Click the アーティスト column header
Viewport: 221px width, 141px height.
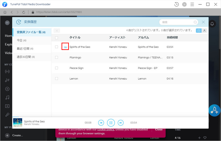click(x=117, y=37)
